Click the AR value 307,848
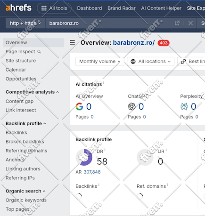Image resolution: width=205 pixels, height=216 pixels. pos(92,172)
